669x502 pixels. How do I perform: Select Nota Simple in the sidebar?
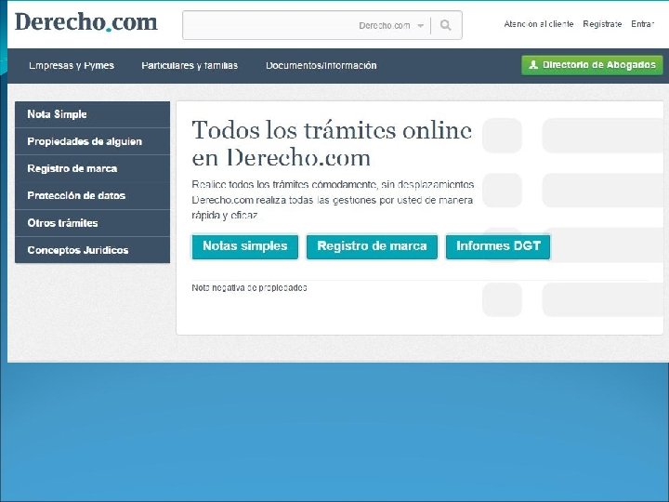coord(92,114)
